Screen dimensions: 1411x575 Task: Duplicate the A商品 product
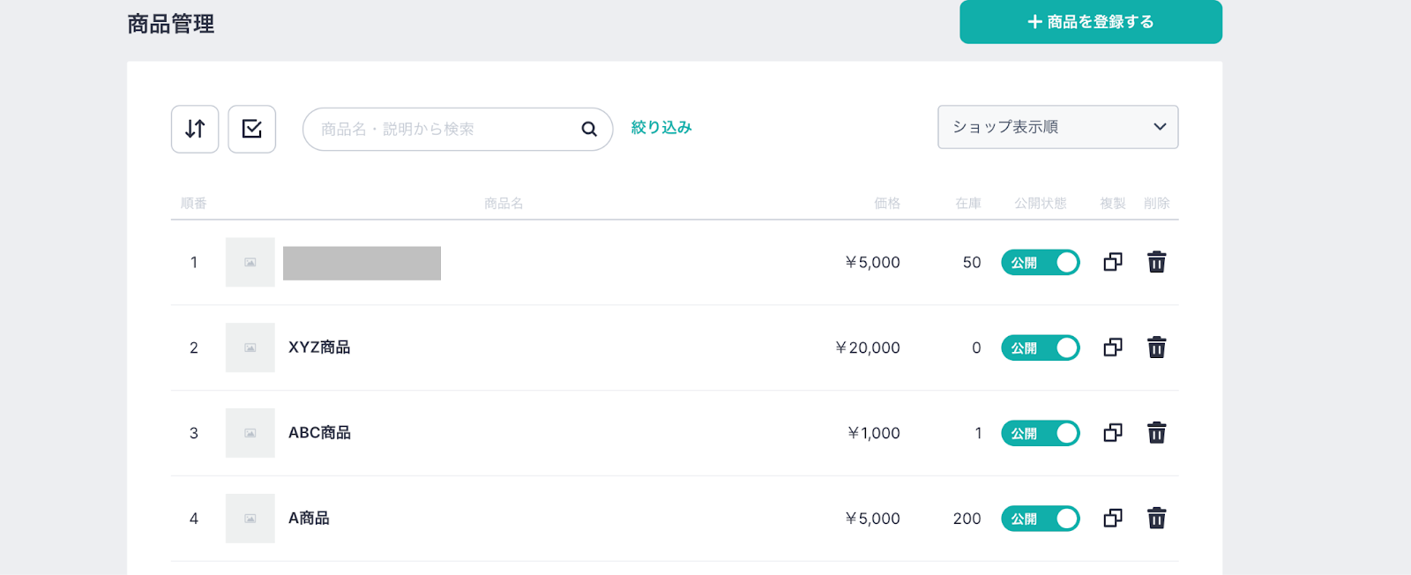(1113, 519)
